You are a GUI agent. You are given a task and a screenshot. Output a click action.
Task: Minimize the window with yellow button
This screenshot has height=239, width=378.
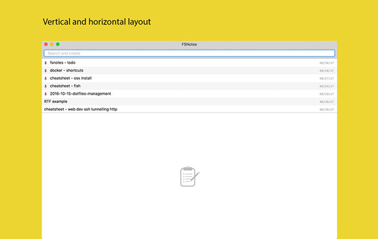pos(52,44)
